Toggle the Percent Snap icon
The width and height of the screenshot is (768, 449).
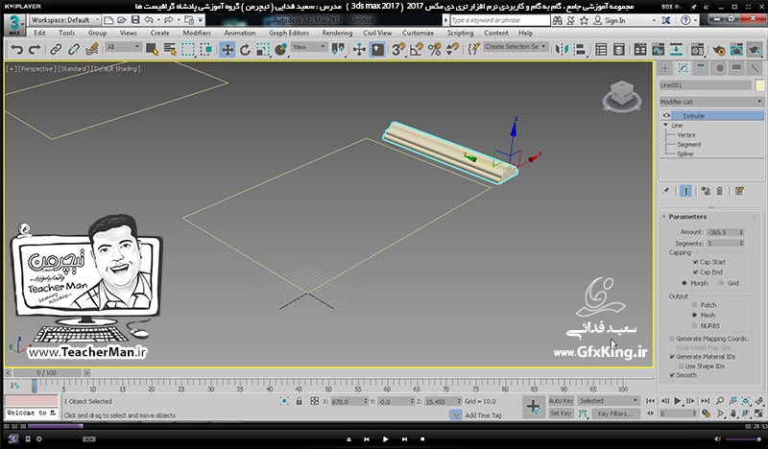[x=435, y=50]
